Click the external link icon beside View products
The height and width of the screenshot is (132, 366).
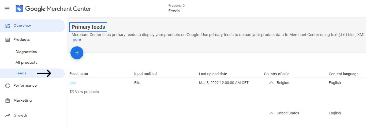point(72,92)
